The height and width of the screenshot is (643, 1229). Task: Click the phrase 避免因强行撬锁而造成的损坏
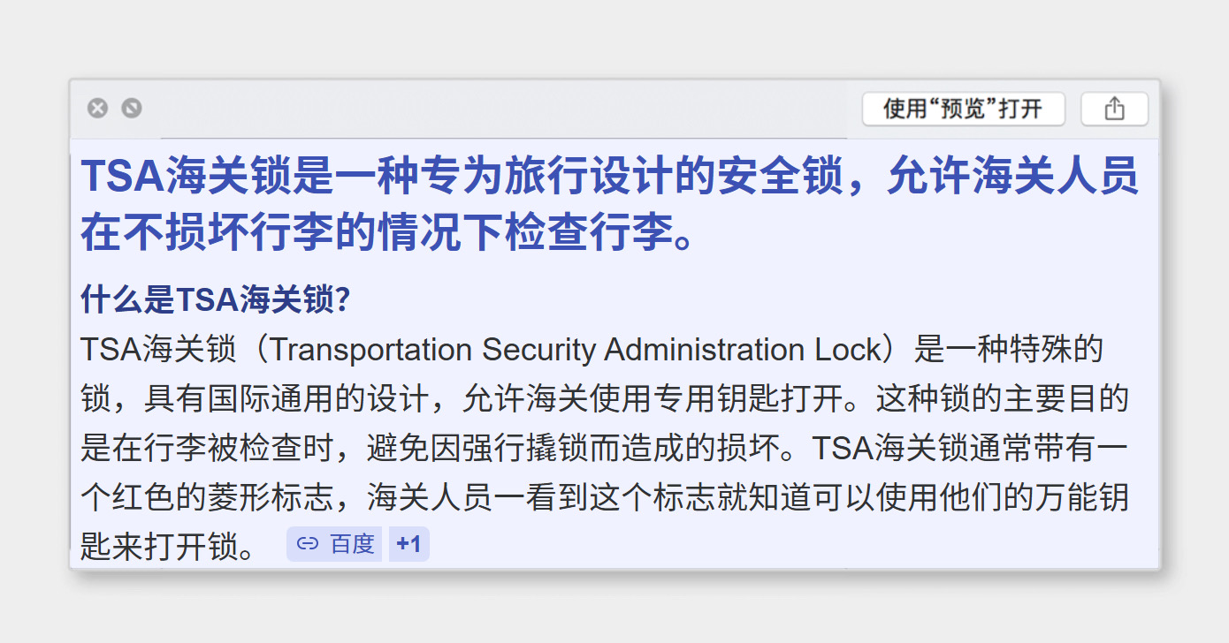point(573,449)
